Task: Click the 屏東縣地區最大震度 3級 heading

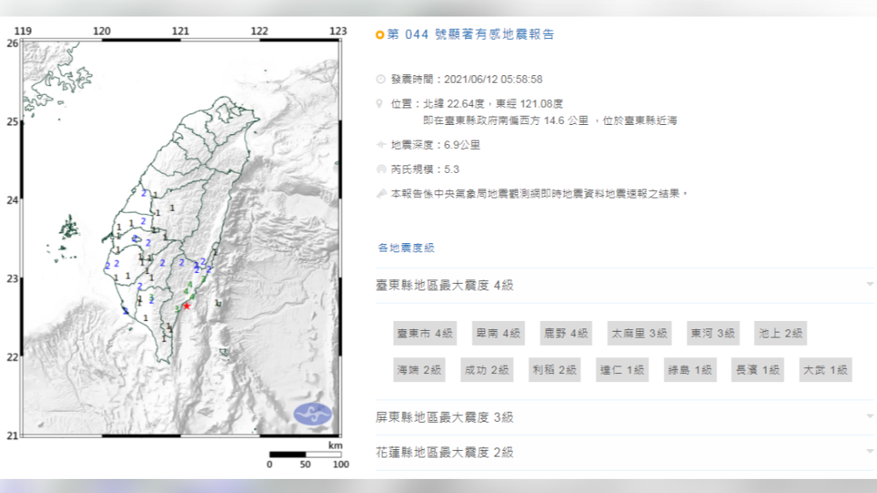Action: point(444,417)
